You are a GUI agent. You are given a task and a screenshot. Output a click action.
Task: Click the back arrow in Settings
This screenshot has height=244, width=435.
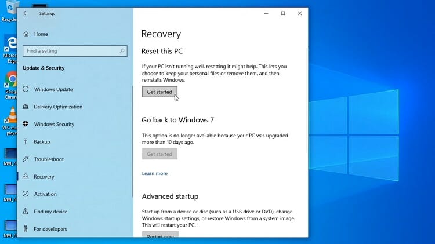(x=26, y=13)
